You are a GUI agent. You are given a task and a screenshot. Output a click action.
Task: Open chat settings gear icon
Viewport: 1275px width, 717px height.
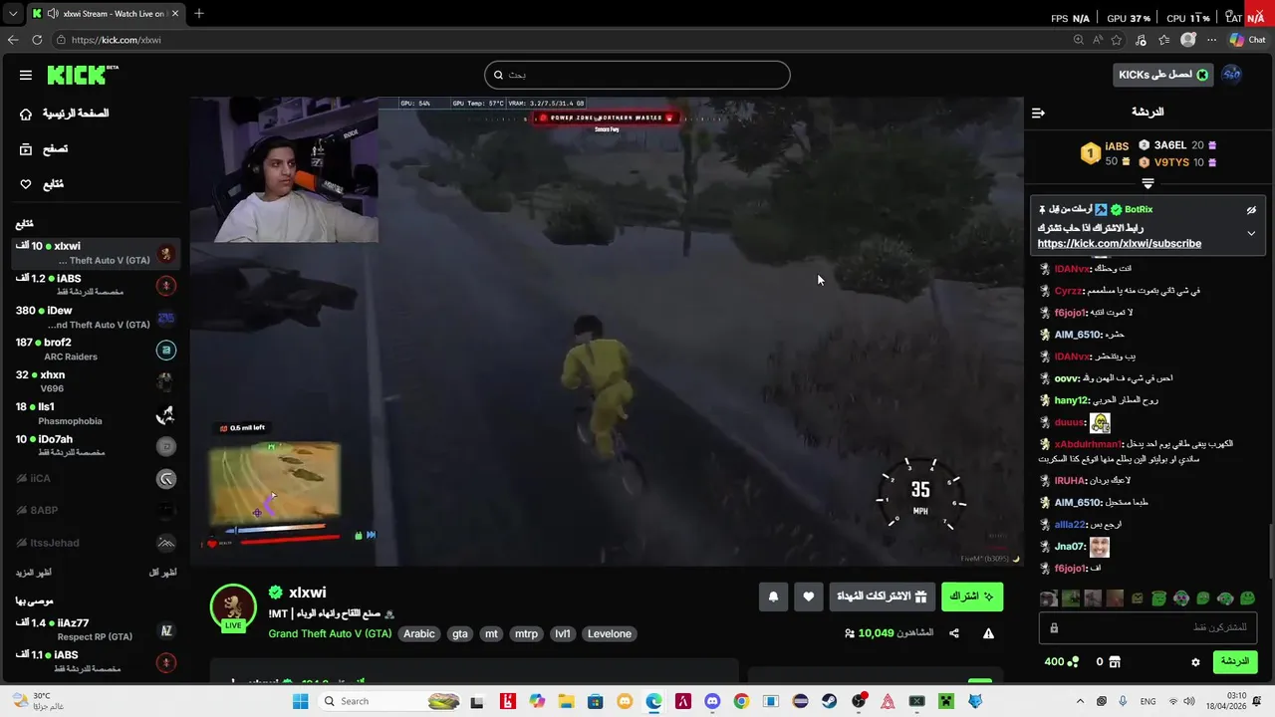[x=1195, y=662]
